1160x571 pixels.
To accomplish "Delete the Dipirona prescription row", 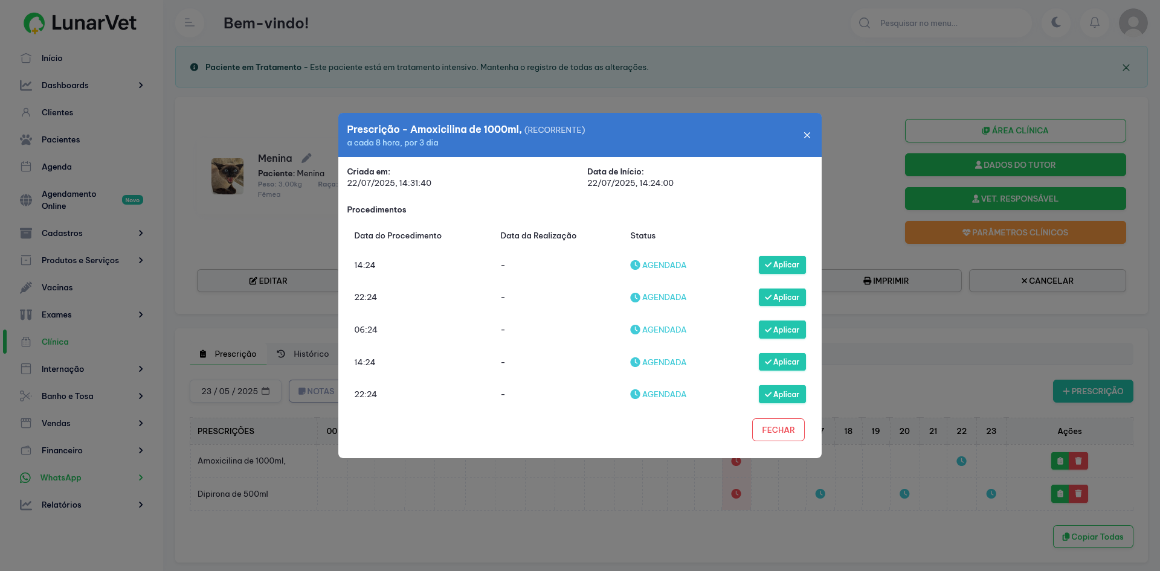I will (x=1078, y=494).
